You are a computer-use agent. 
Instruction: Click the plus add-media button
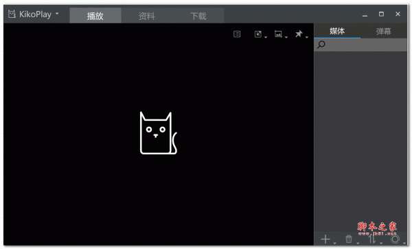[325, 239]
